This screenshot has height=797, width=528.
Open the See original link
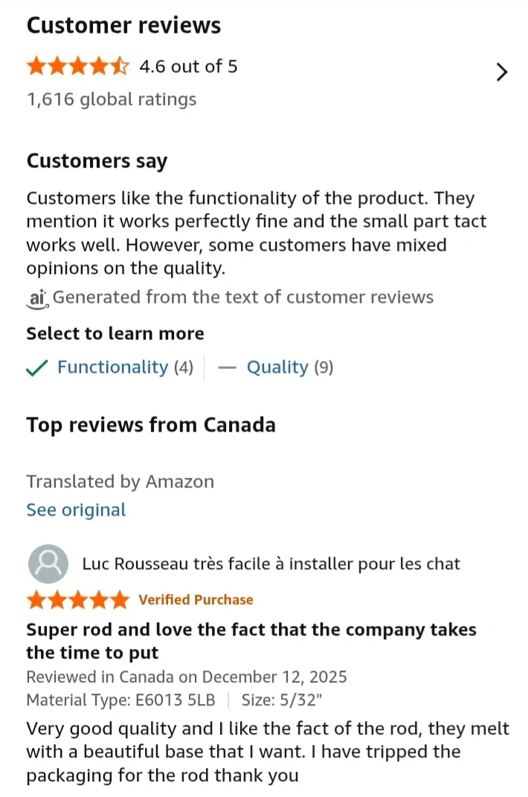tap(76, 510)
